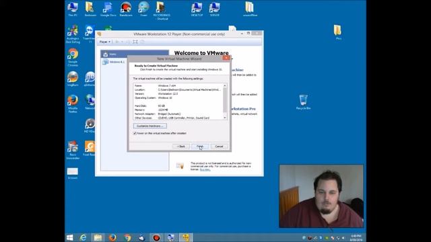Open the SERVER computer shortcut icon
The width and height of the screenshot is (431, 242).
[x=214, y=9]
